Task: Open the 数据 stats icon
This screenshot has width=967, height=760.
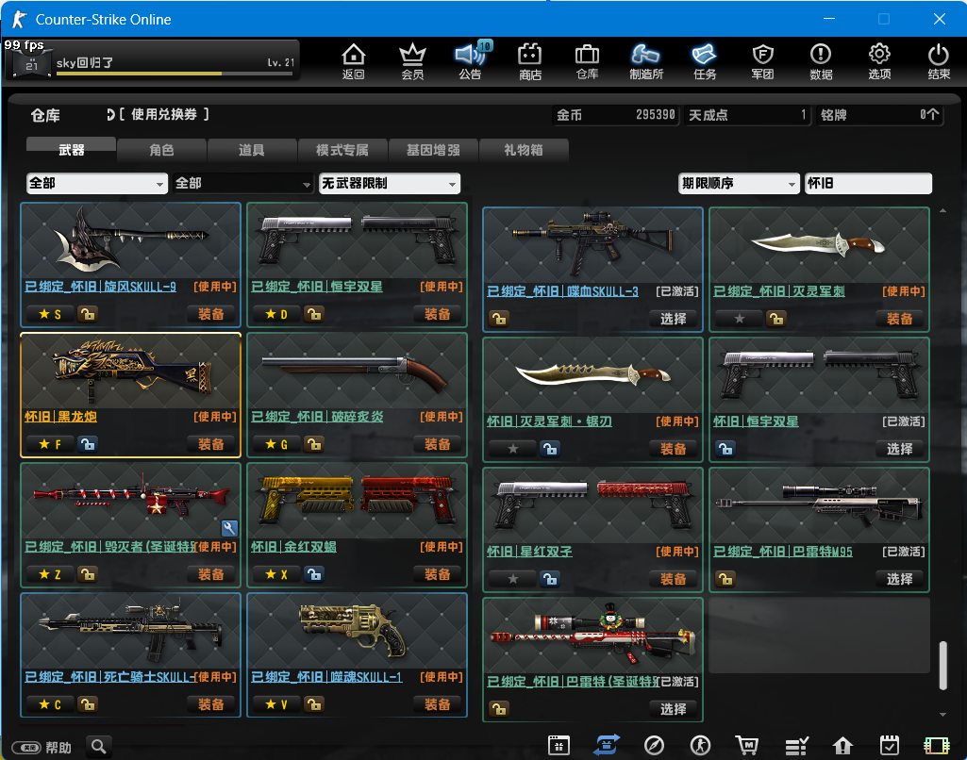Action: point(821,61)
